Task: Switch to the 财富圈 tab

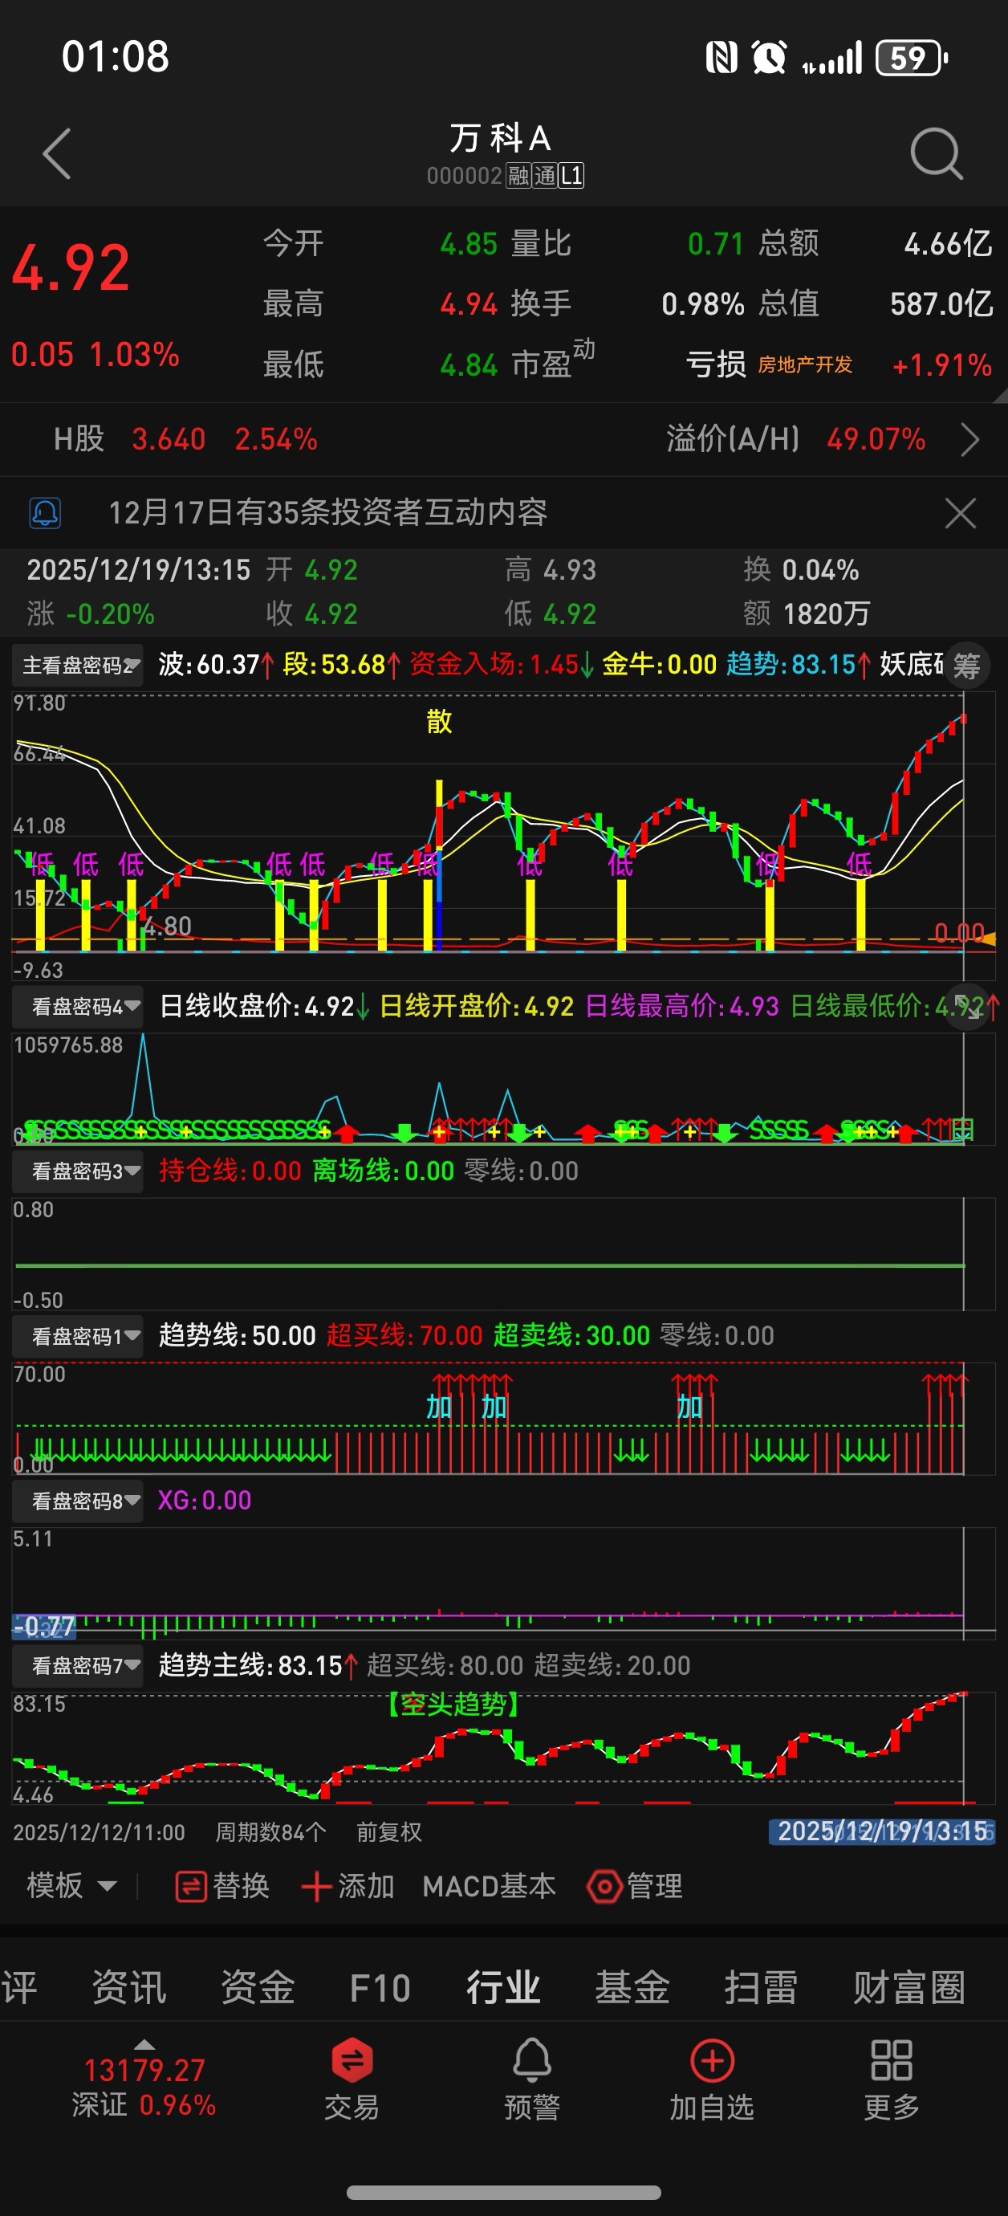Action: (909, 1987)
